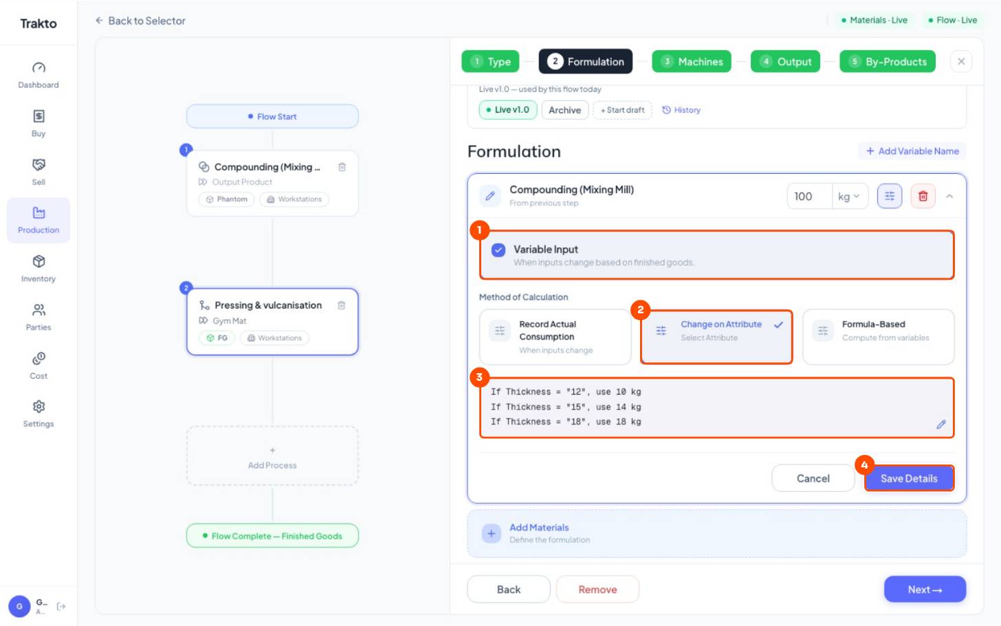
Task: Switch to the Machines step tab
Action: (x=692, y=61)
